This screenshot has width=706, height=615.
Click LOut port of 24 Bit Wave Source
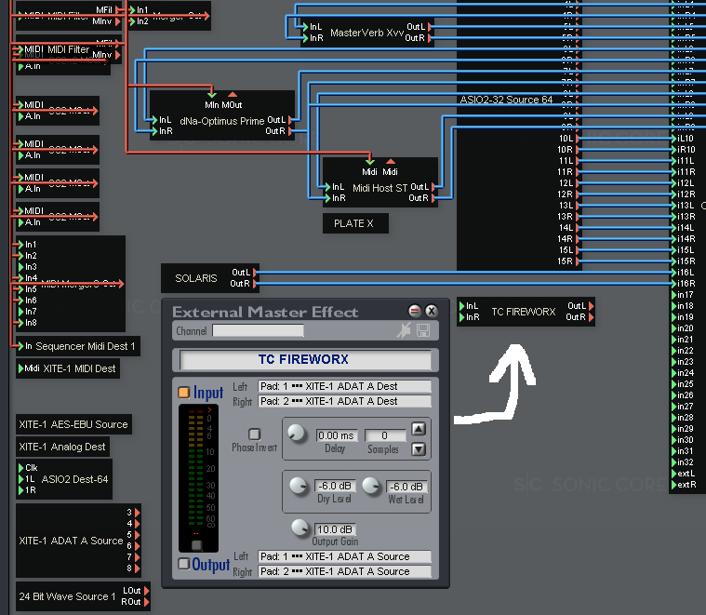tap(146, 591)
